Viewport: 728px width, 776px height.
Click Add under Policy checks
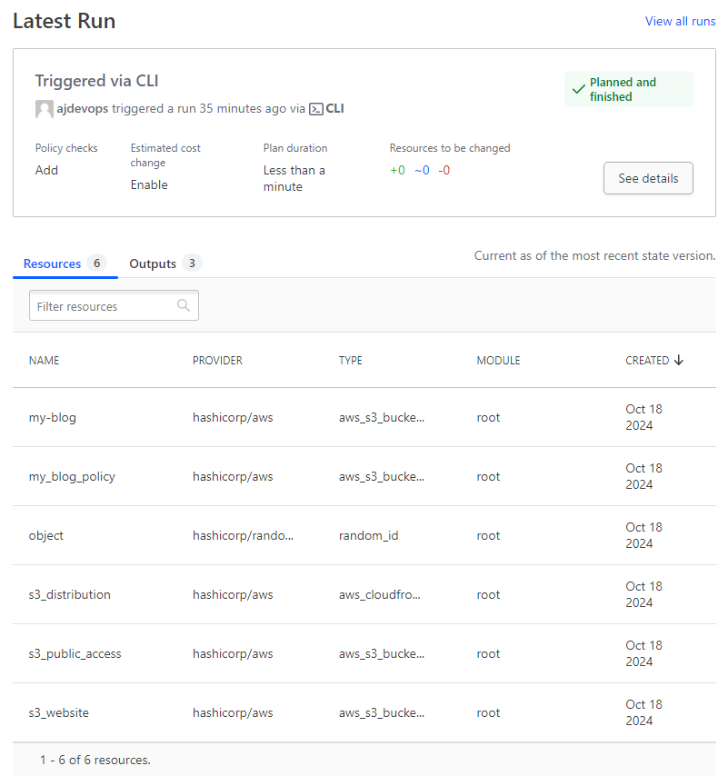click(46, 170)
